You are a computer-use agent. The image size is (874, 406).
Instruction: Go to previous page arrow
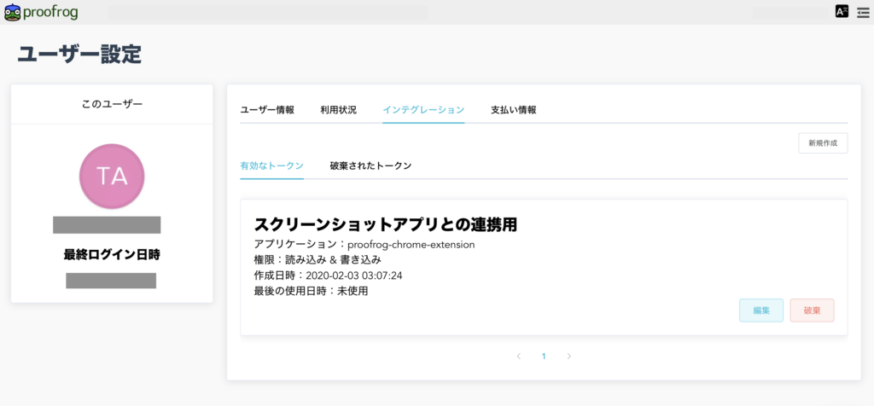point(518,357)
